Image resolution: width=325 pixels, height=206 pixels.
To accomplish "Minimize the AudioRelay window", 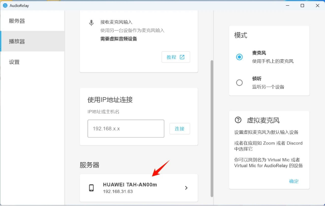I will (288, 6).
